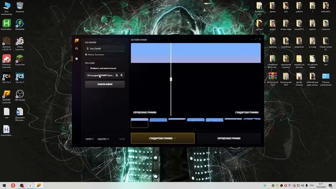Select the Province Launcher desktop shortcut
The height and width of the screenshot is (189, 336).
click(6, 61)
